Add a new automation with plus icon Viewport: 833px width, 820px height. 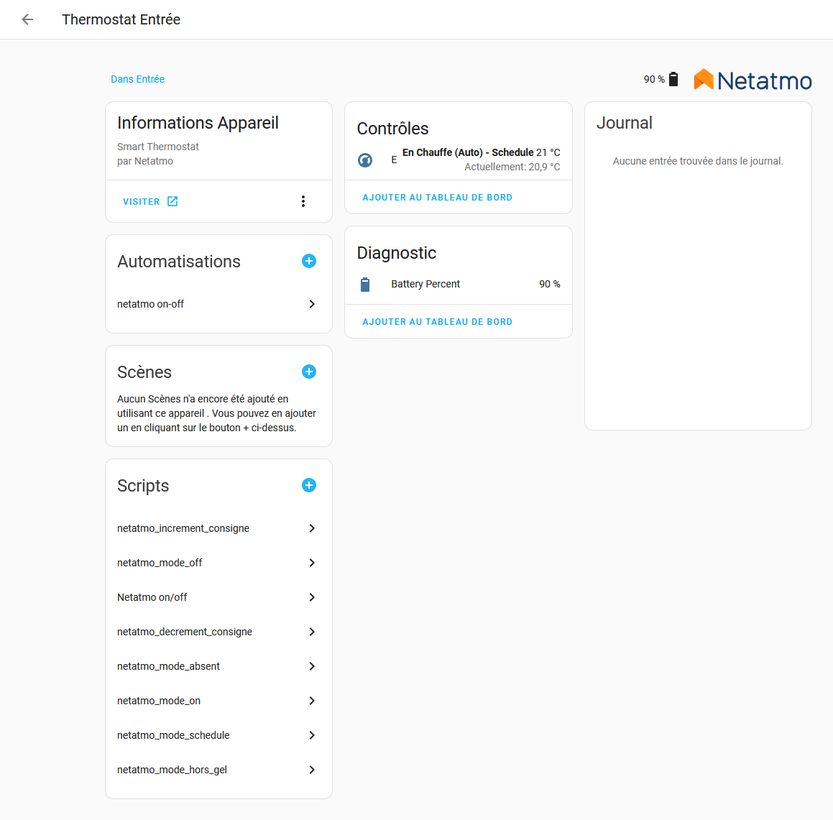308,261
